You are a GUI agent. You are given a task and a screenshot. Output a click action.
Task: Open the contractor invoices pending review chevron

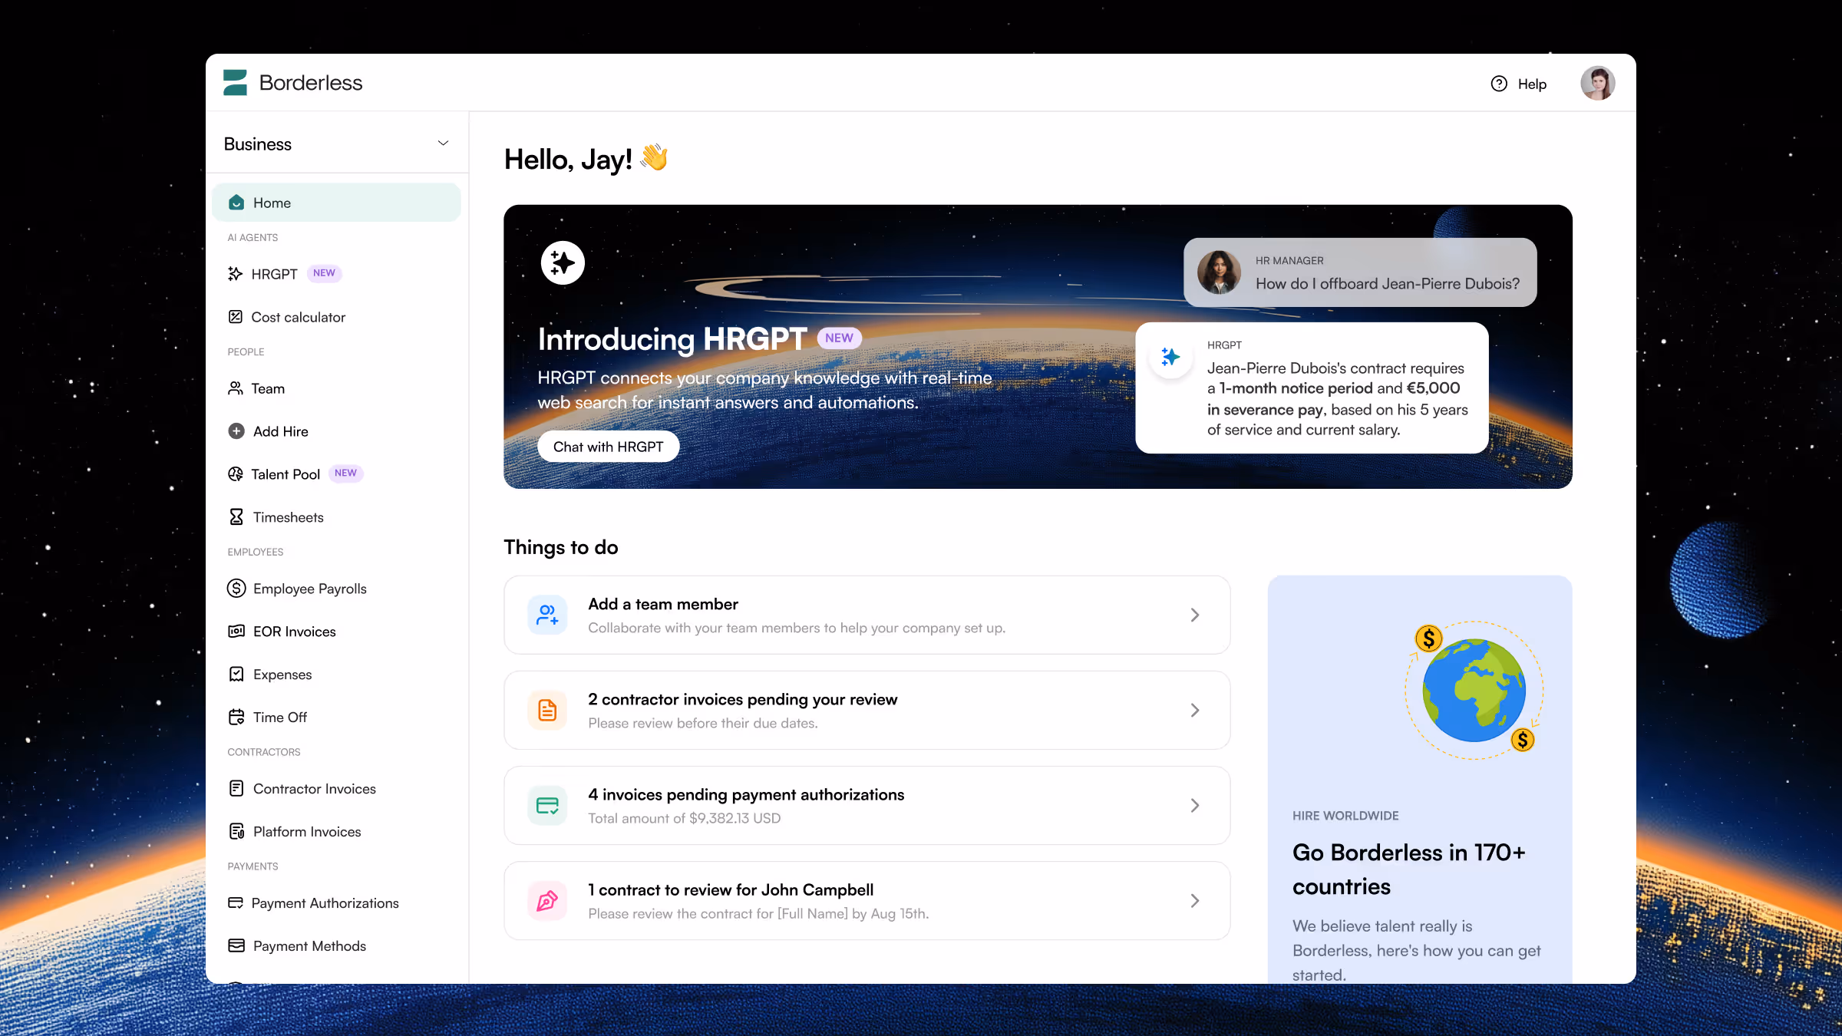1194,710
